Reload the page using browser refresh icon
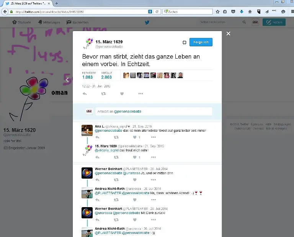 point(157,12)
